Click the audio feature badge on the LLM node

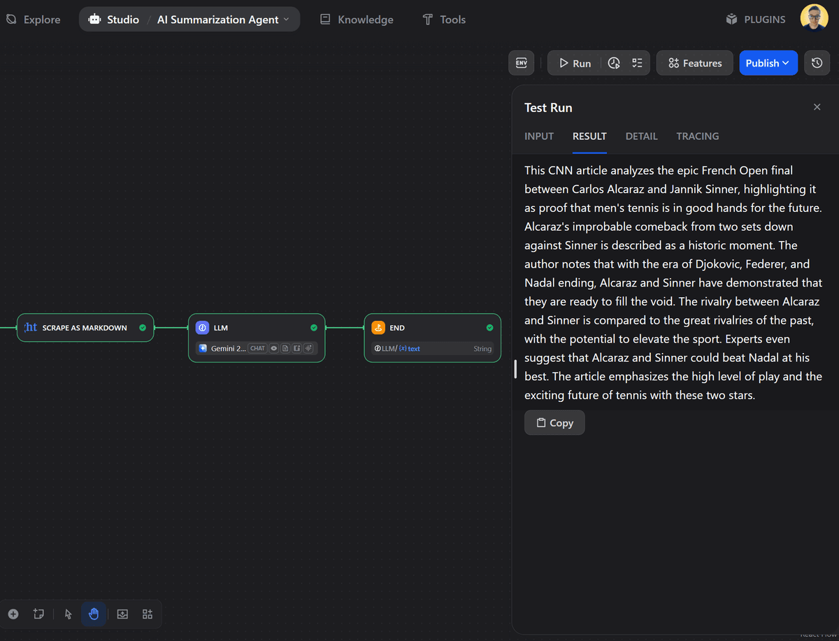coord(309,348)
